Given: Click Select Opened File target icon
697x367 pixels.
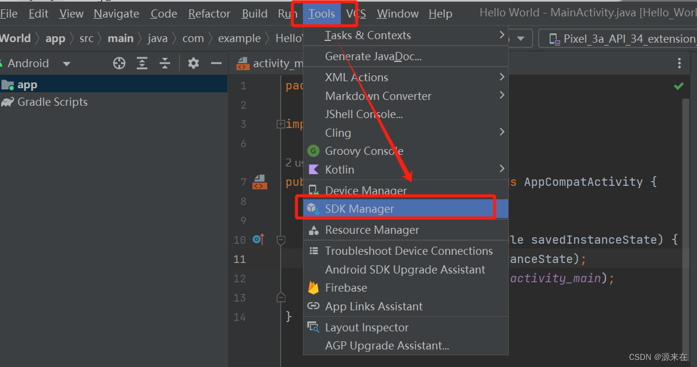Looking at the screenshot, I should pyautogui.click(x=119, y=63).
